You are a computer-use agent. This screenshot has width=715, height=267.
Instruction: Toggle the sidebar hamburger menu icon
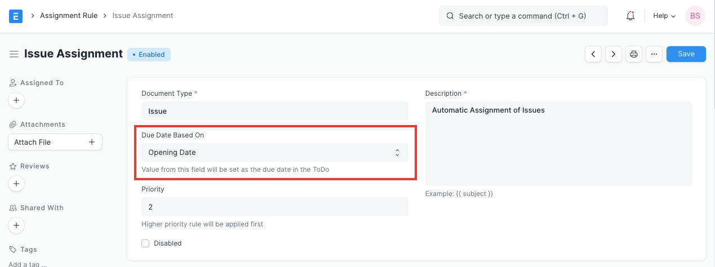pos(14,54)
